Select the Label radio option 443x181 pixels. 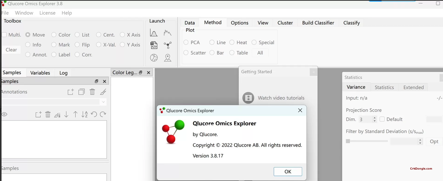pyautogui.click(x=54, y=54)
